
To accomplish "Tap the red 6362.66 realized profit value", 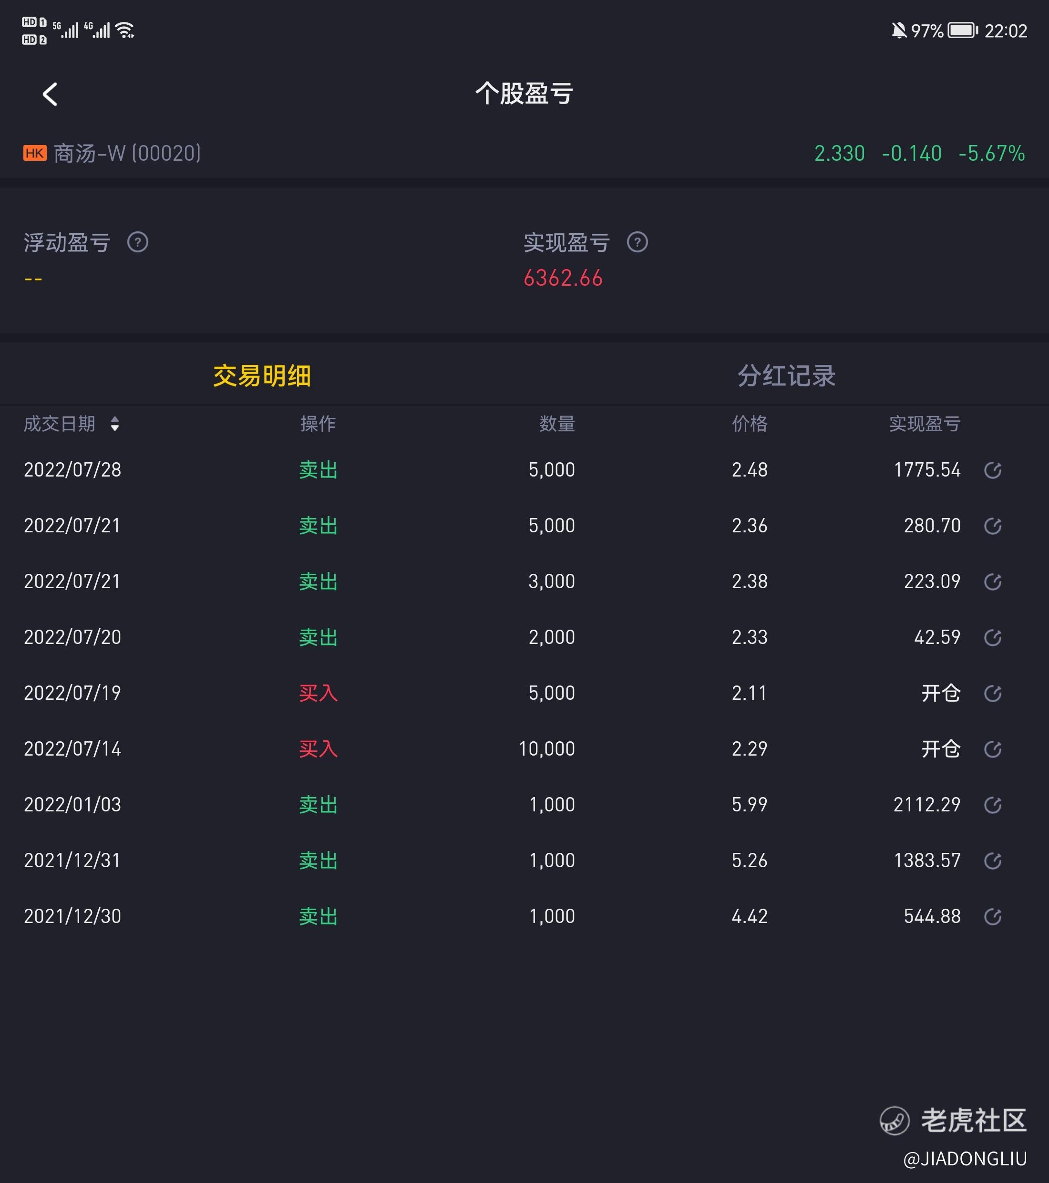I will pyautogui.click(x=563, y=279).
